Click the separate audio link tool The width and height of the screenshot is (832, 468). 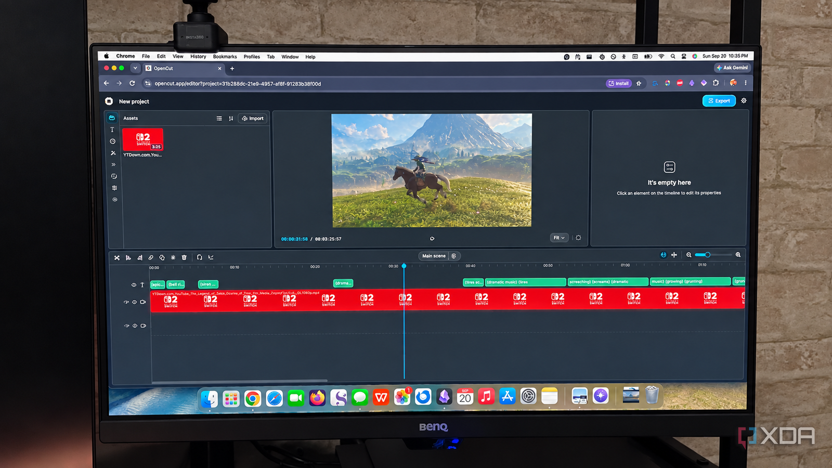[151, 257]
